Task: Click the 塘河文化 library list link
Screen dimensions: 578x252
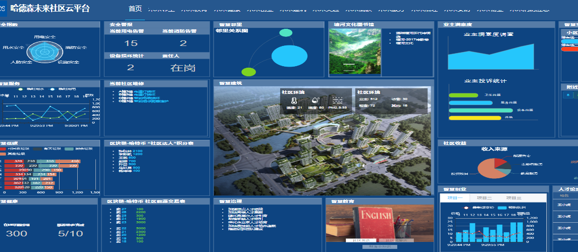Action: [x=403, y=43]
